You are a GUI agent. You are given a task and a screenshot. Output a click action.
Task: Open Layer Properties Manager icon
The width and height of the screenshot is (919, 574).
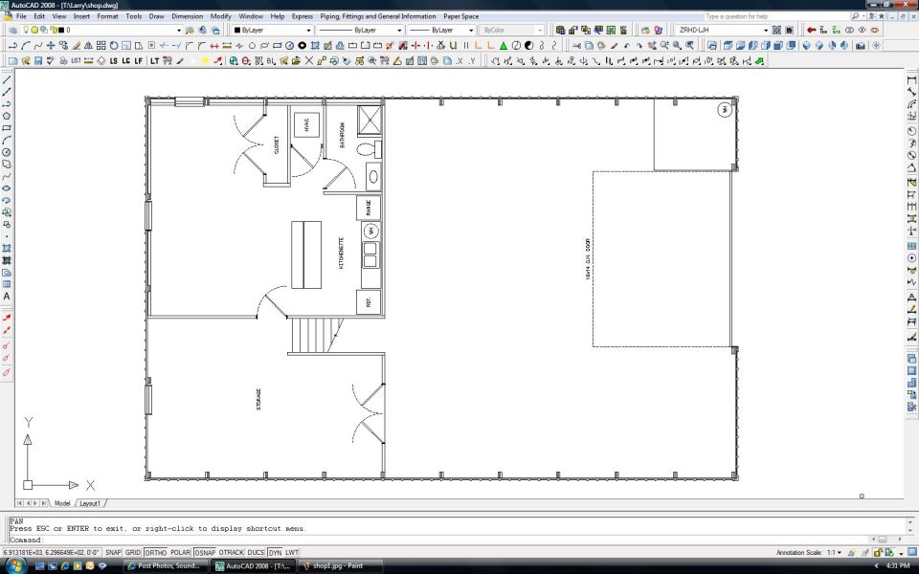(x=12, y=30)
